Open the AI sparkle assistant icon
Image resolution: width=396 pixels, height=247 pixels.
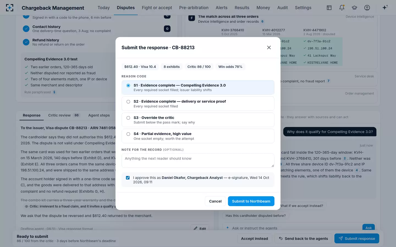click(385, 7)
